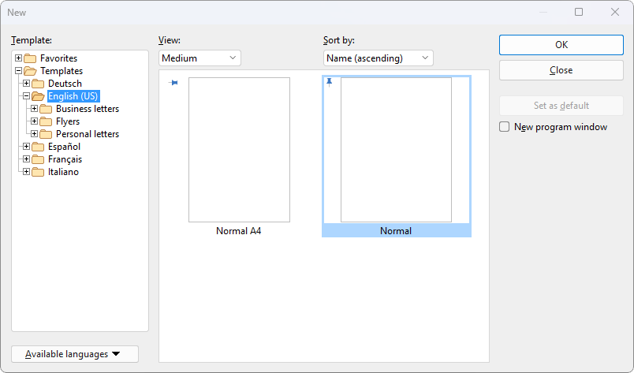The image size is (634, 373).
Task: Open the View size dropdown
Action: [x=200, y=58]
